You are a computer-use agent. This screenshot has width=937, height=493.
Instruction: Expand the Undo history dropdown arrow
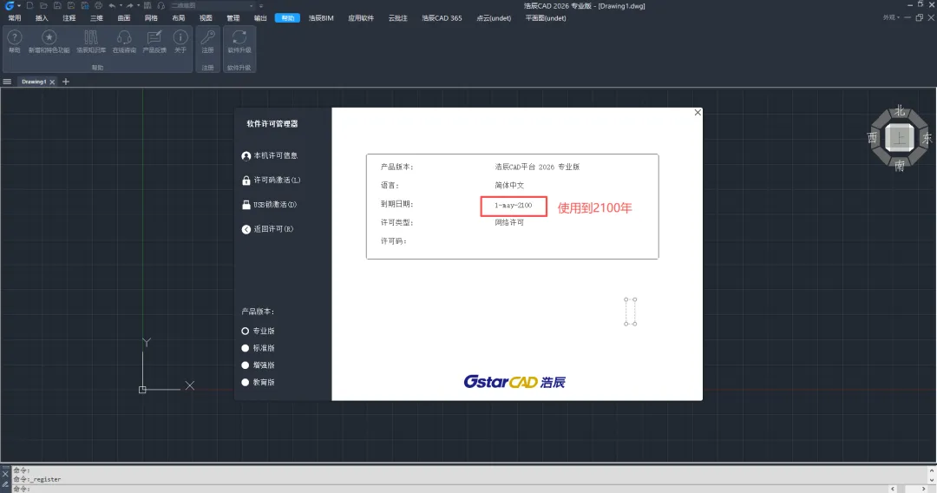(120, 6)
